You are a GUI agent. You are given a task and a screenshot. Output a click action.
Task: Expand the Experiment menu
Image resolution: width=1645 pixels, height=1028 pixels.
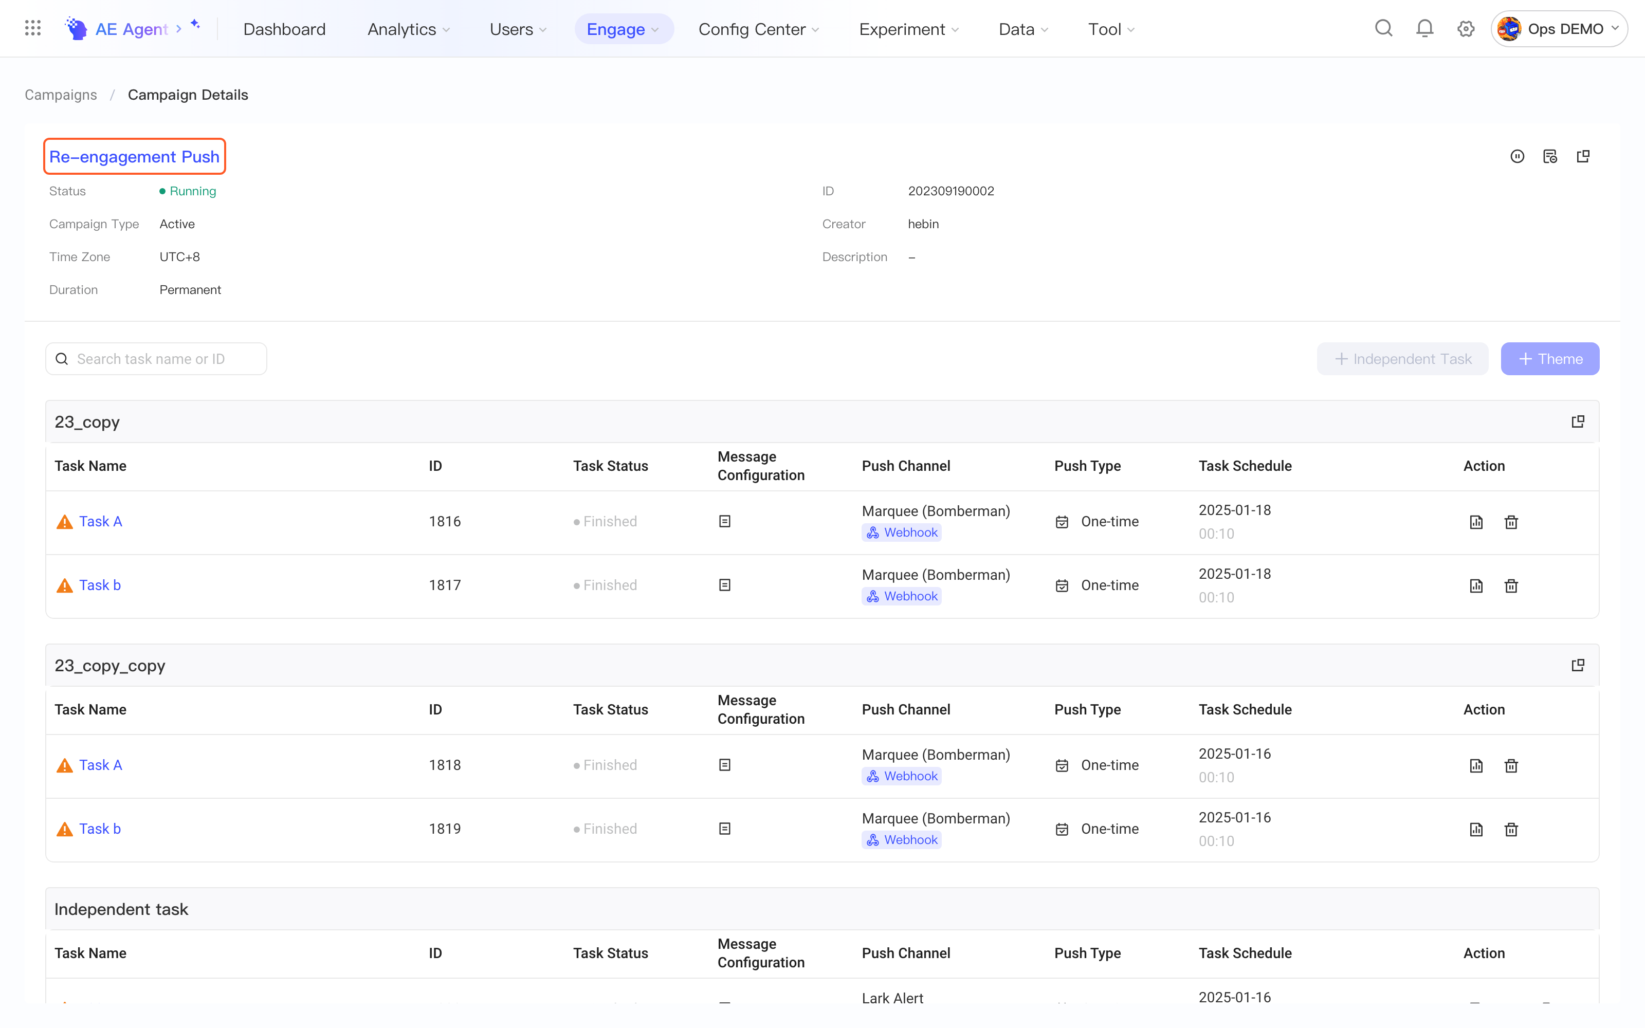tap(909, 29)
